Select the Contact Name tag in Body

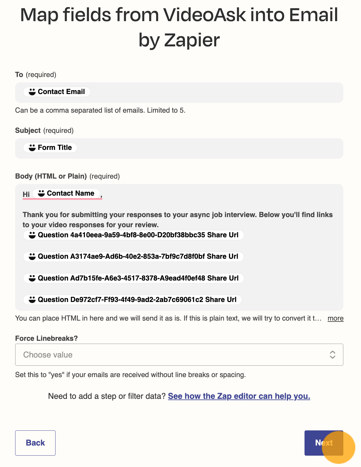(66, 193)
